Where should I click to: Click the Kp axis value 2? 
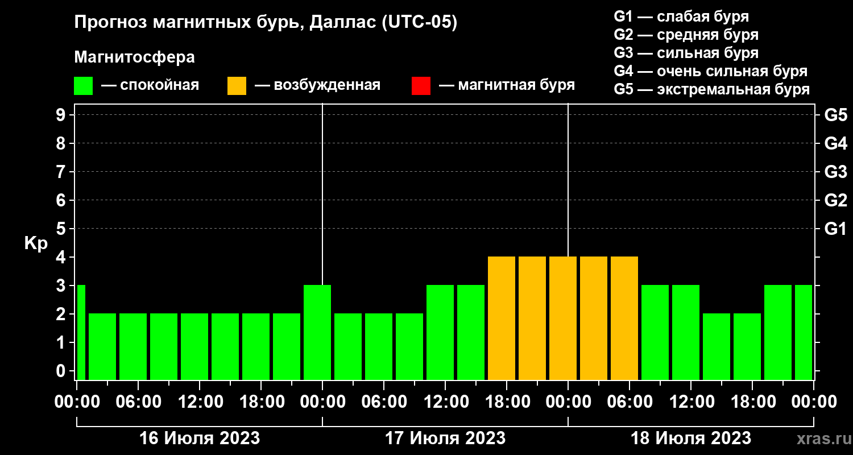tap(61, 315)
